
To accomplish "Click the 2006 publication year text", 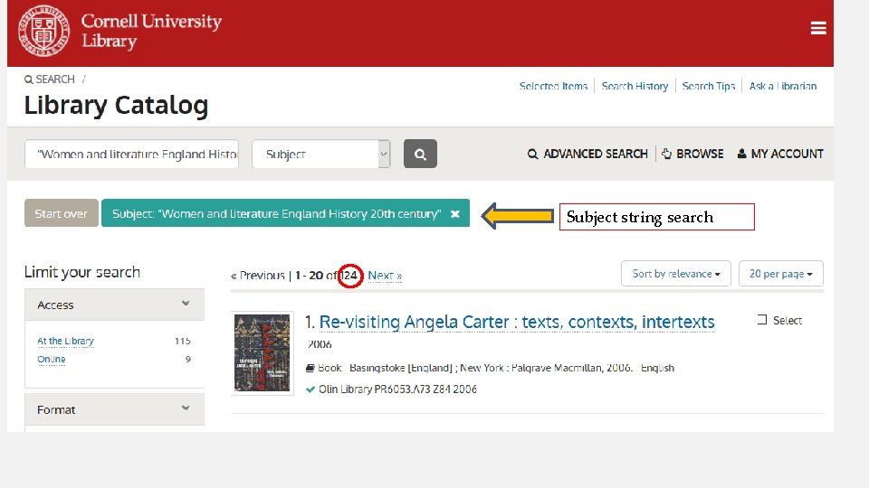I will [320, 344].
